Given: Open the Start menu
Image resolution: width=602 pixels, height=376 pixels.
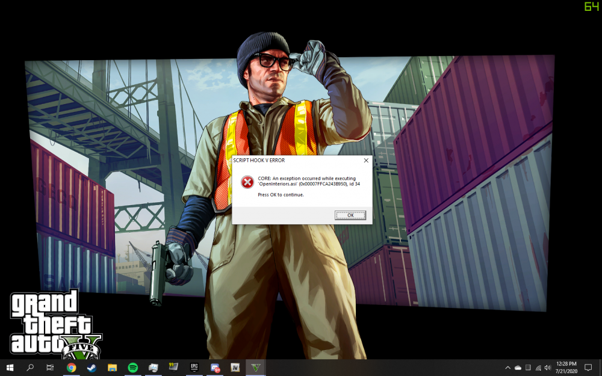Looking at the screenshot, I should coord(10,367).
